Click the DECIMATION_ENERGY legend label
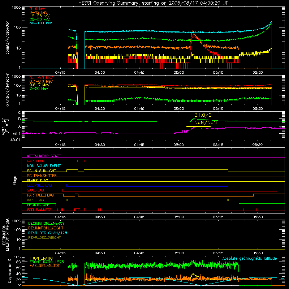Image resolution: width=289 pixels, height=289 pixels. click(46, 223)
